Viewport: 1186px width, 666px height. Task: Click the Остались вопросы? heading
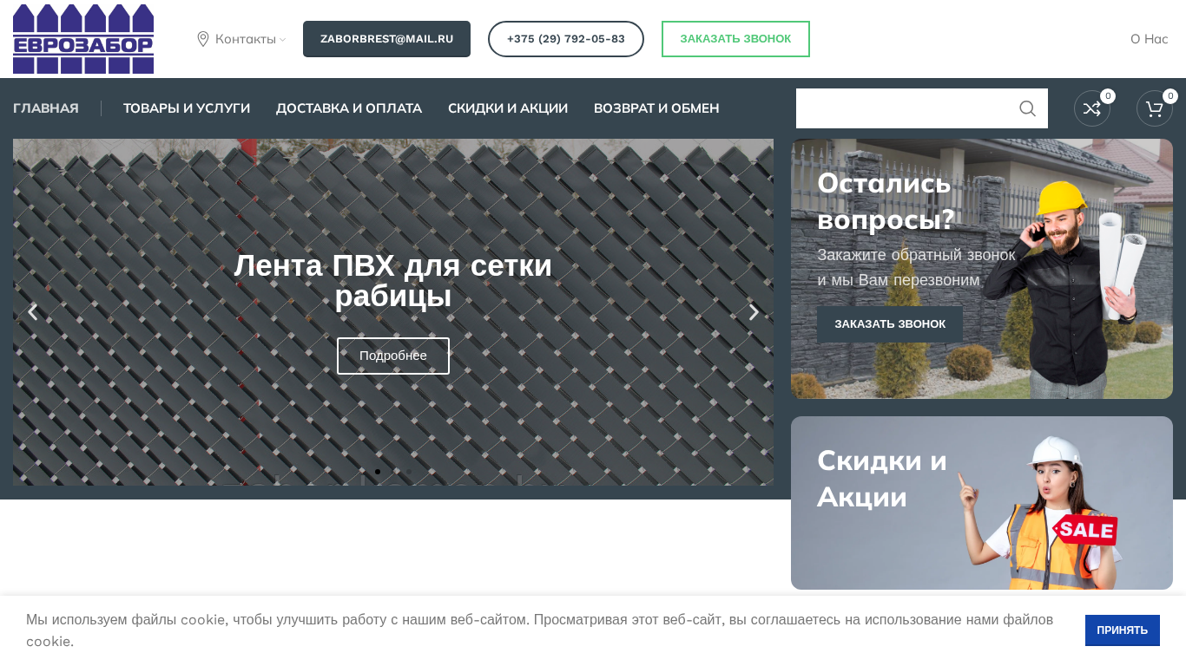pyautogui.click(x=886, y=201)
